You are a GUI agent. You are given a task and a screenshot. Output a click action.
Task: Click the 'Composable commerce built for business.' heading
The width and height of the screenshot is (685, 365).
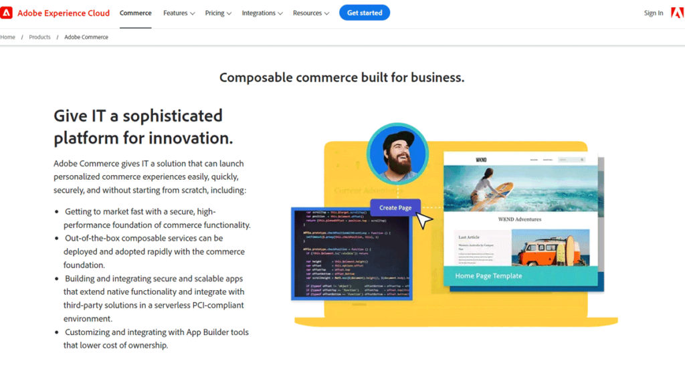pos(342,78)
